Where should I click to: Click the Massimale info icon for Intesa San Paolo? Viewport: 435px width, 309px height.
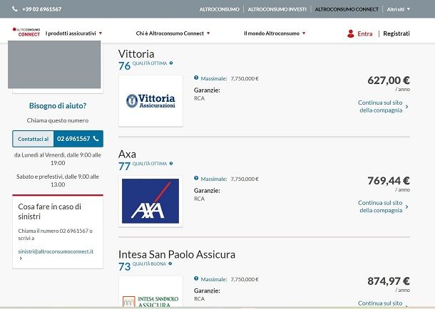click(196, 278)
